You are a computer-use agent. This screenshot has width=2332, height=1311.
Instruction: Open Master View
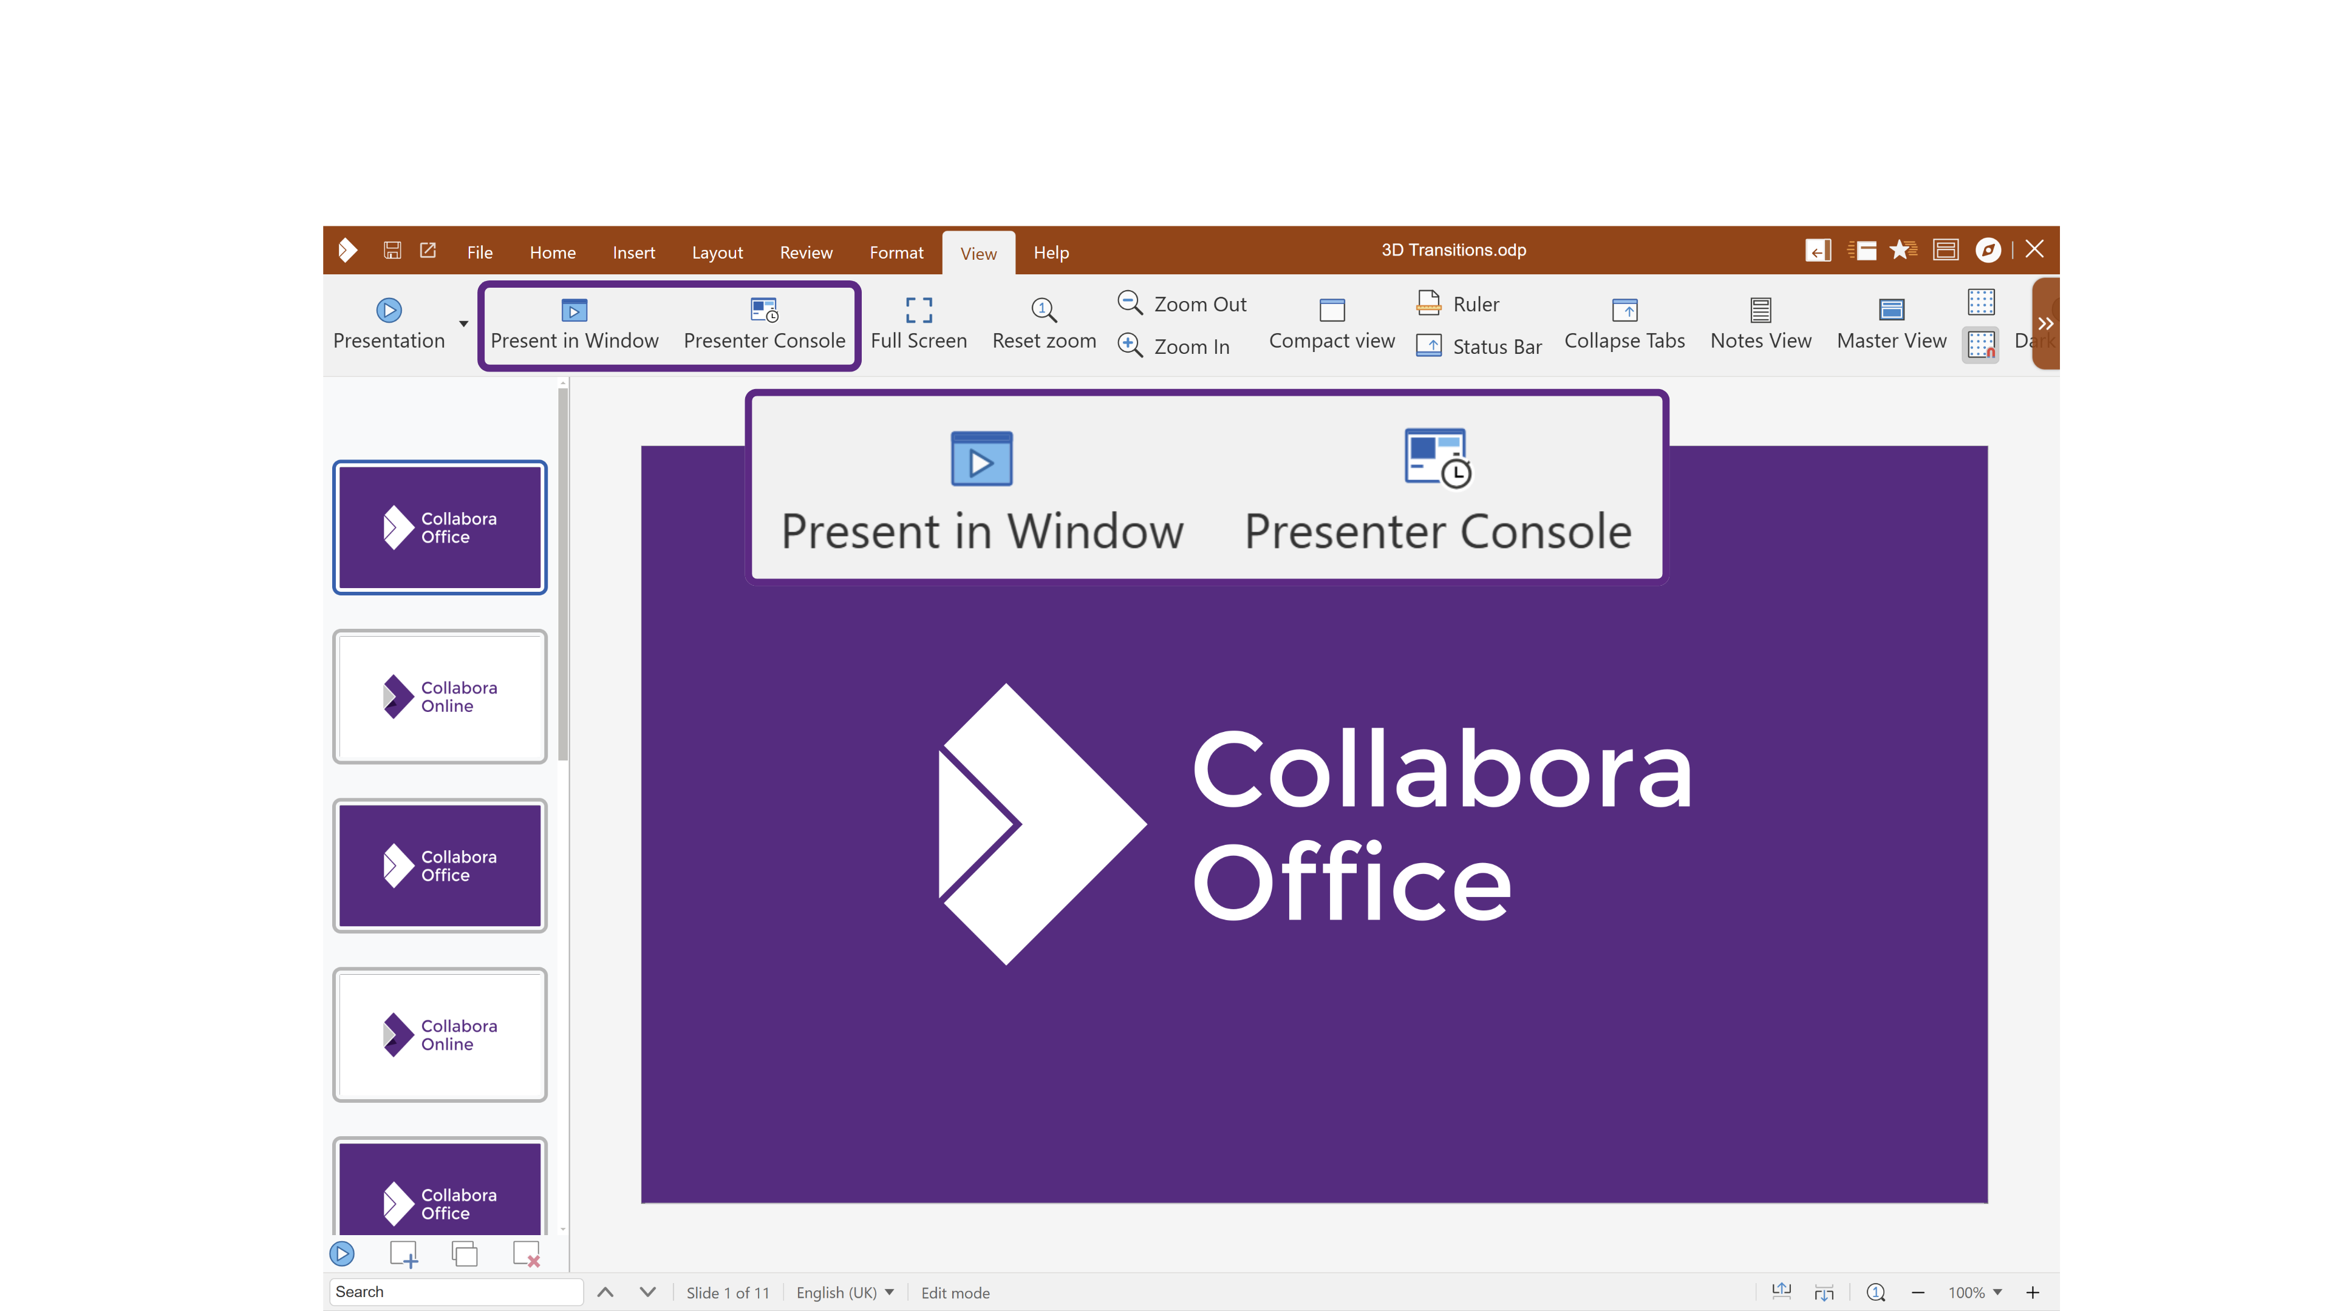point(1891,324)
